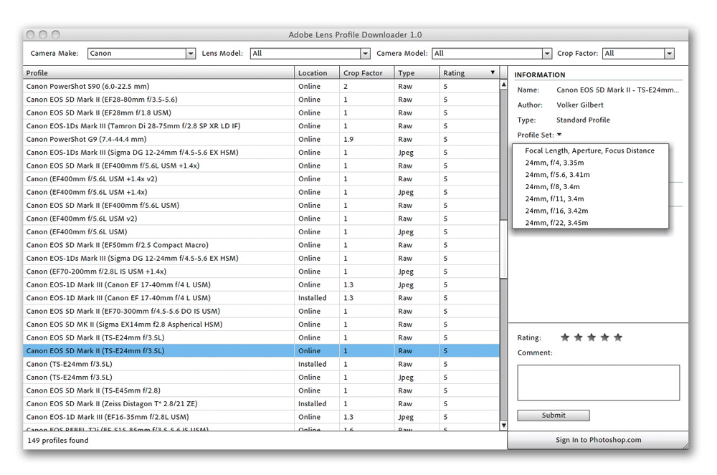Select the Installed Canon (TS-E24mm f/3.5L) row
The image size is (717, 475).
(261, 364)
